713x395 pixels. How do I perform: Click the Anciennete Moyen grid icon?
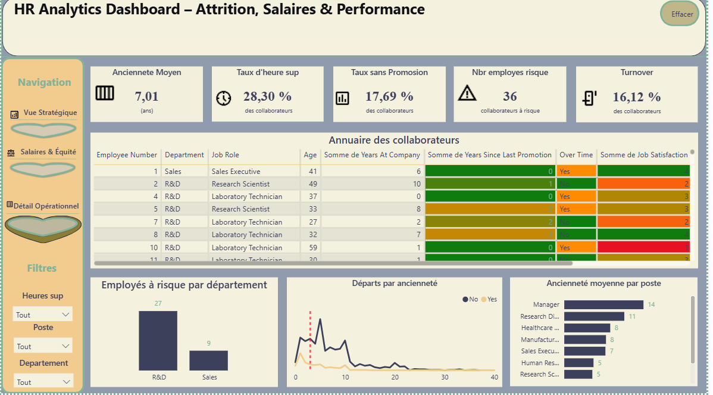[x=105, y=93]
